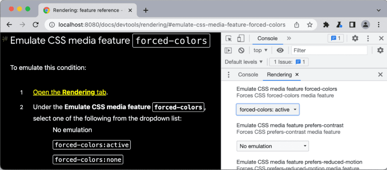Screen dimensions: 387x170
Task: Open console settings gear
Action: (x=380, y=51)
